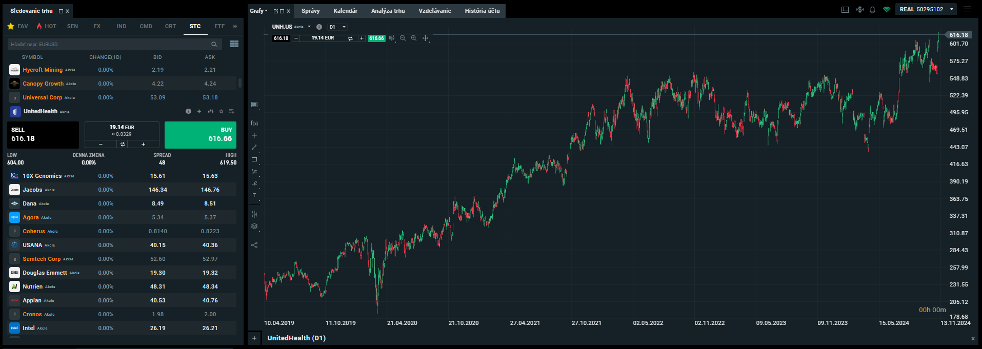Open the Grafy panel dropdown
This screenshot has width=982, height=349.
tap(259, 11)
